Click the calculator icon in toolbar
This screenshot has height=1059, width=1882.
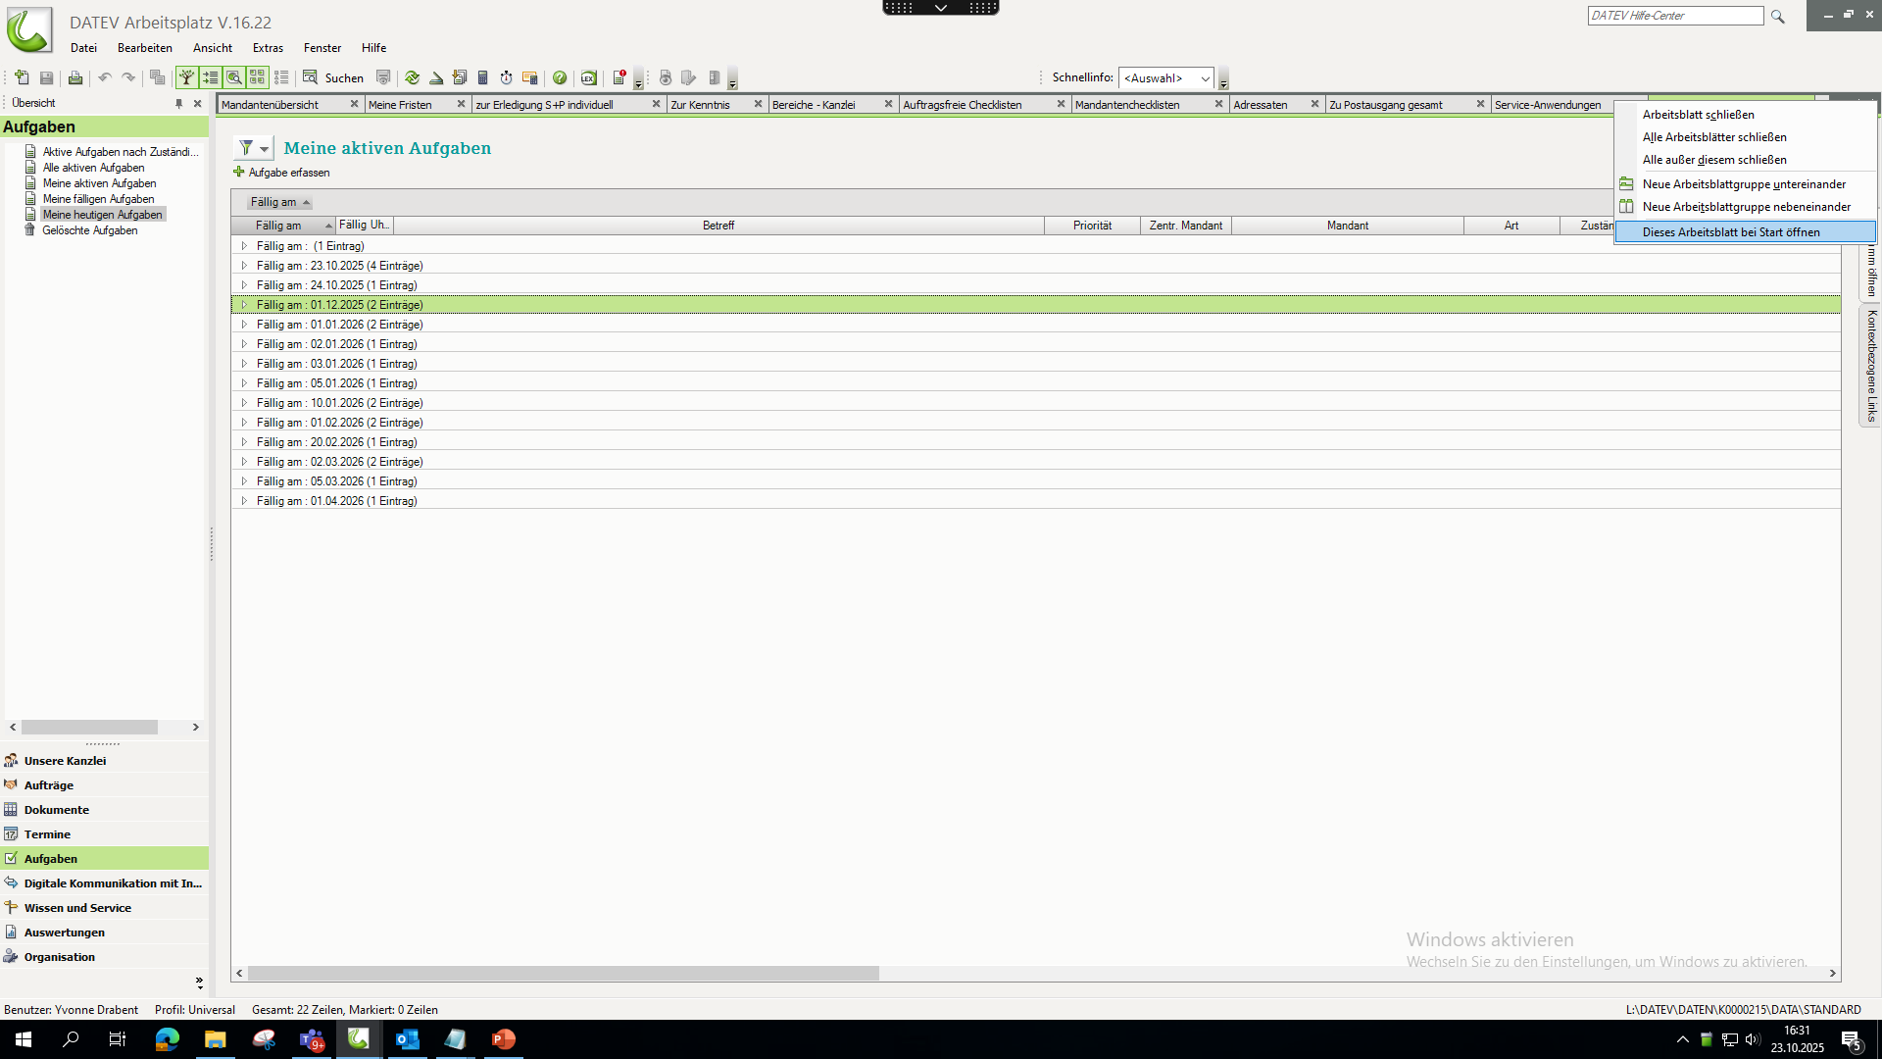click(482, 77)
